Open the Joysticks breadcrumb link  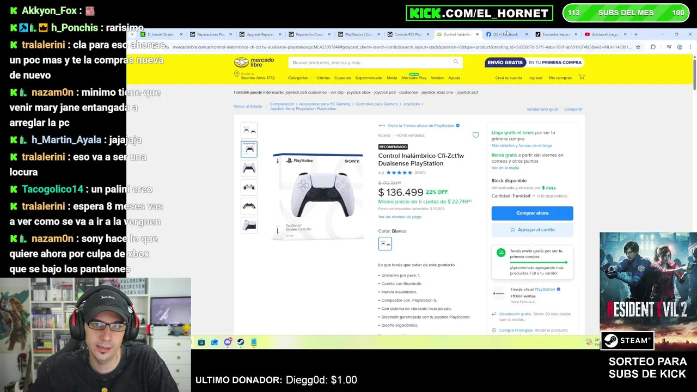pos(411,104)
